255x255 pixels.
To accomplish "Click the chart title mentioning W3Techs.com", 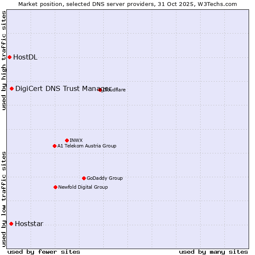I will pos(127,4).
